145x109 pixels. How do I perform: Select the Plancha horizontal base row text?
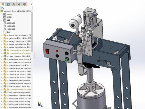pos(19,83)
